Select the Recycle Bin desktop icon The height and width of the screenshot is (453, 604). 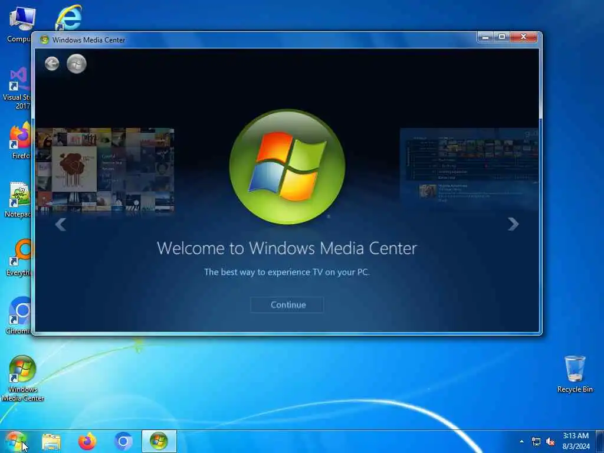pyautogui.click(x=575, y=374)
